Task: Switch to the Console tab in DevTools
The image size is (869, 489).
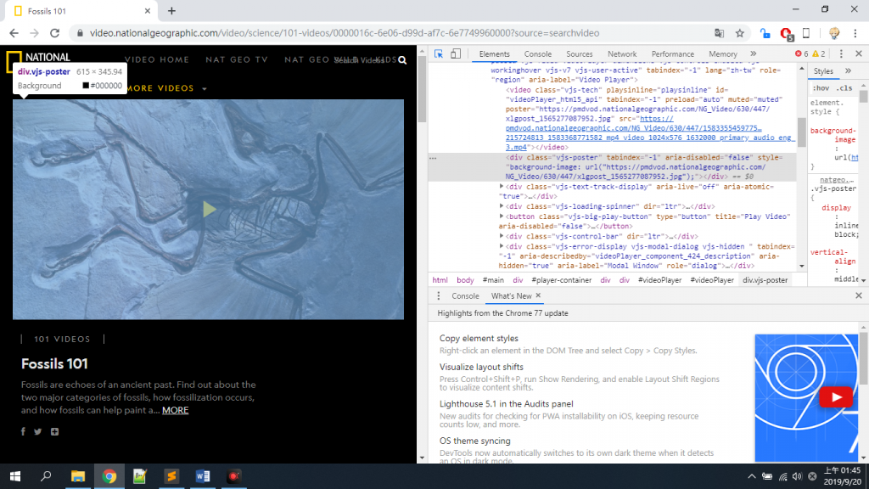Action: (537, 53)
